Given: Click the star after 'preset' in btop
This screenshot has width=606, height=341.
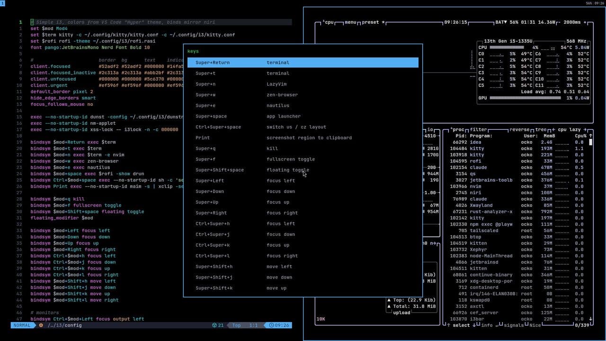Looking at the screenshot, I should (383, 22).
